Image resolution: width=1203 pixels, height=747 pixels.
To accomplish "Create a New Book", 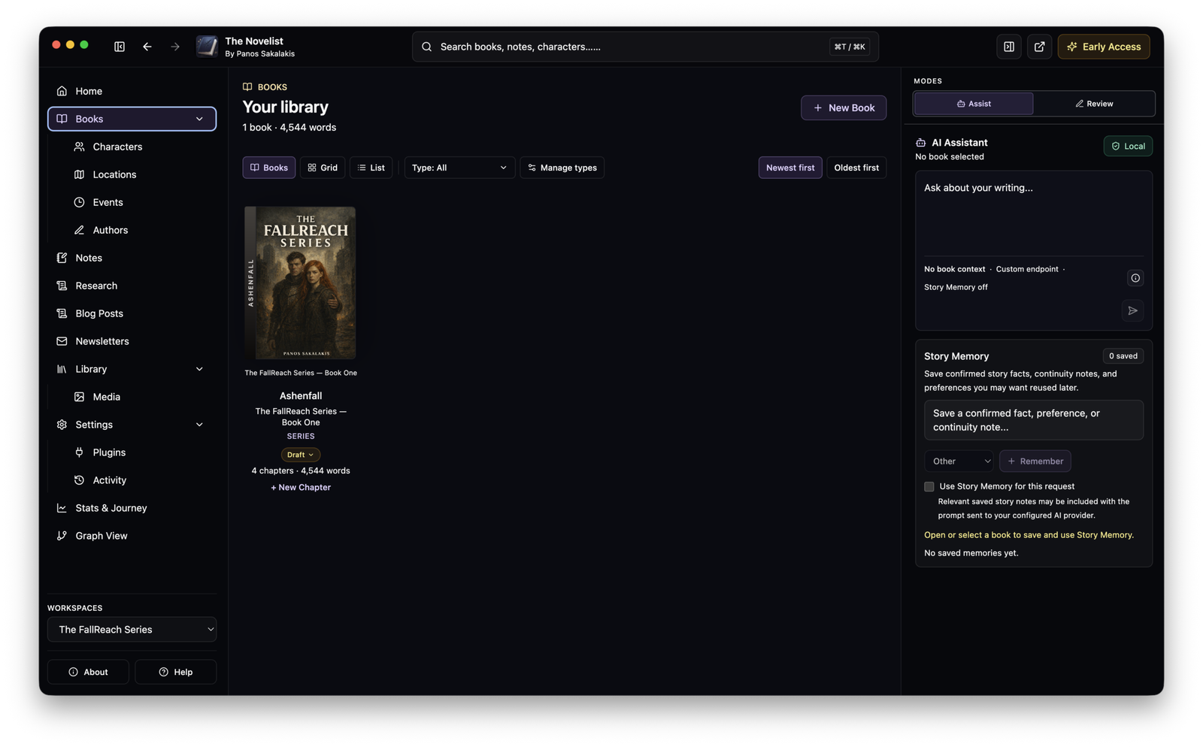I will [x=844, y=107].
